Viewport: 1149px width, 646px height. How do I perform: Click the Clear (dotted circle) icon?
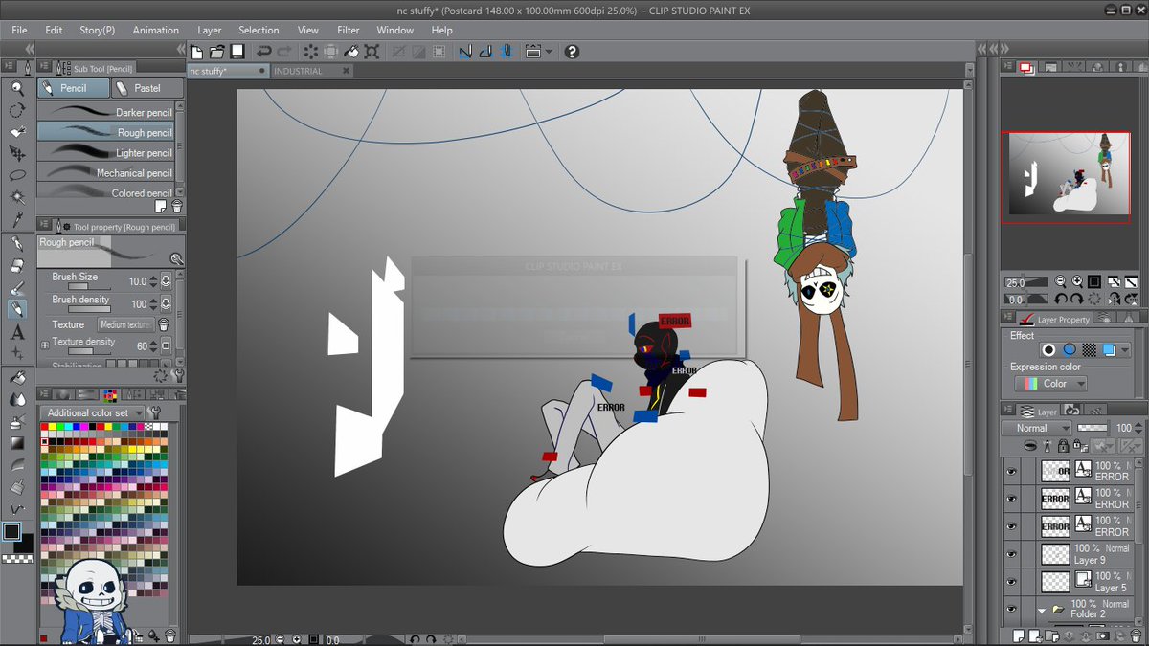click(311, 52)
